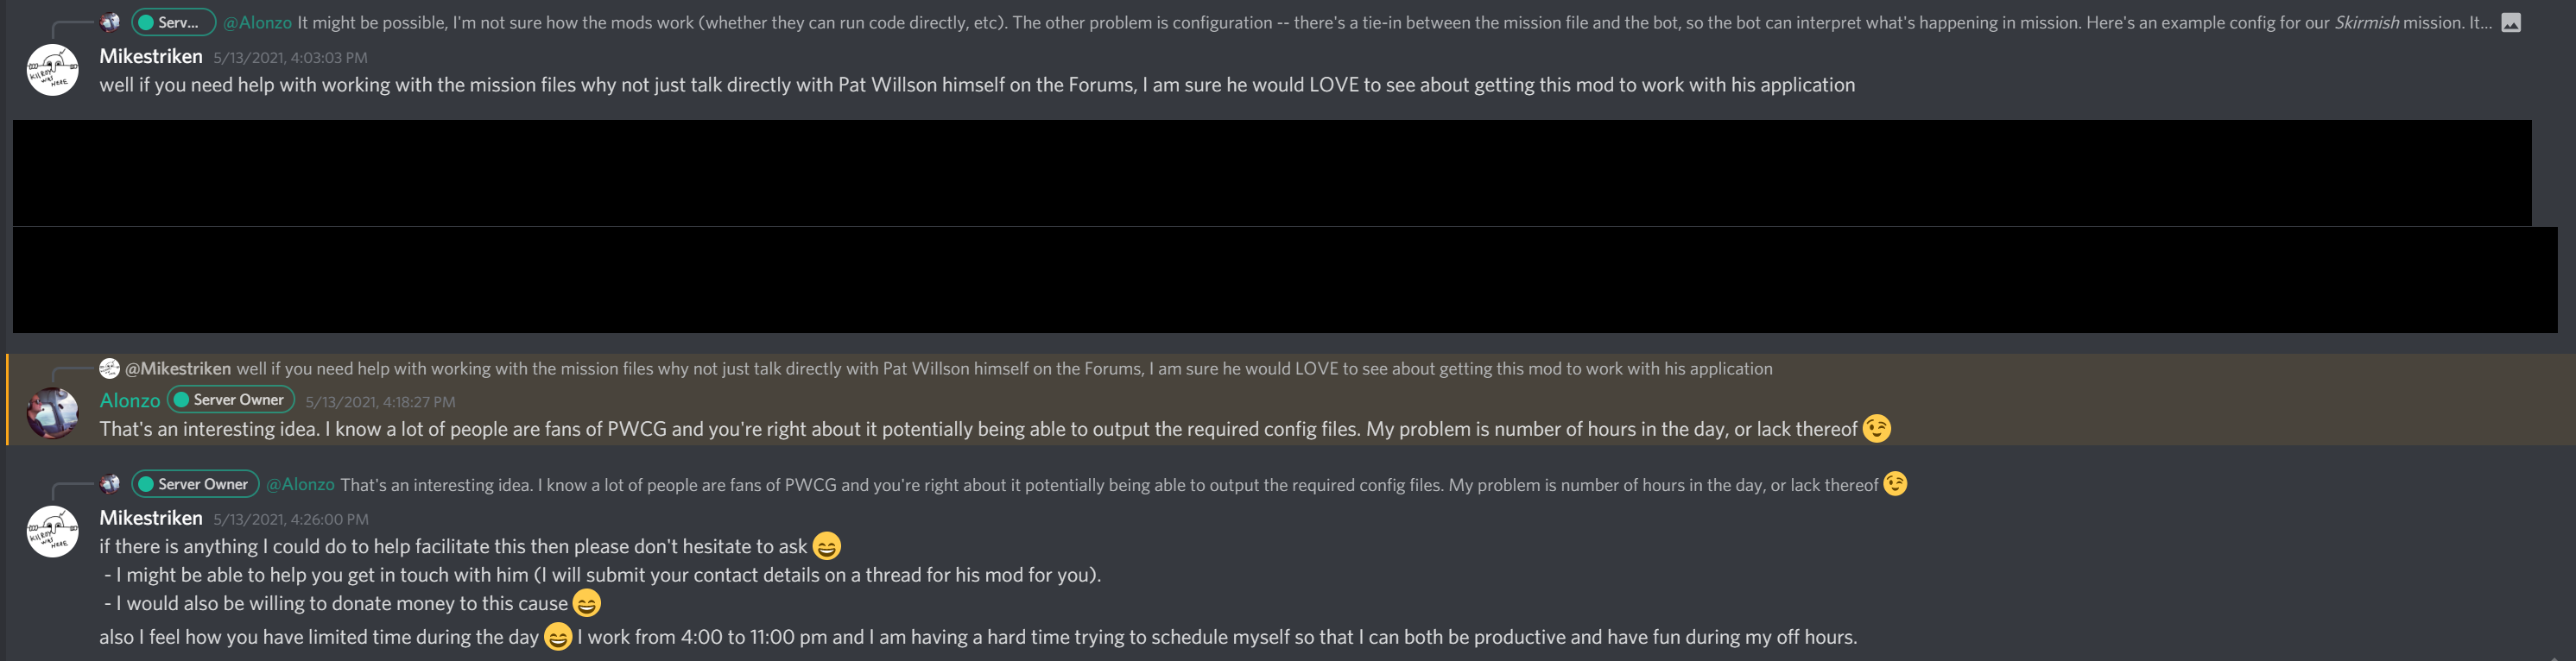This screenshot has height=661, width=2576.
Task: Click winking emoji ending Alonzo's 4:18 PM message
Action: [1877, 429]
